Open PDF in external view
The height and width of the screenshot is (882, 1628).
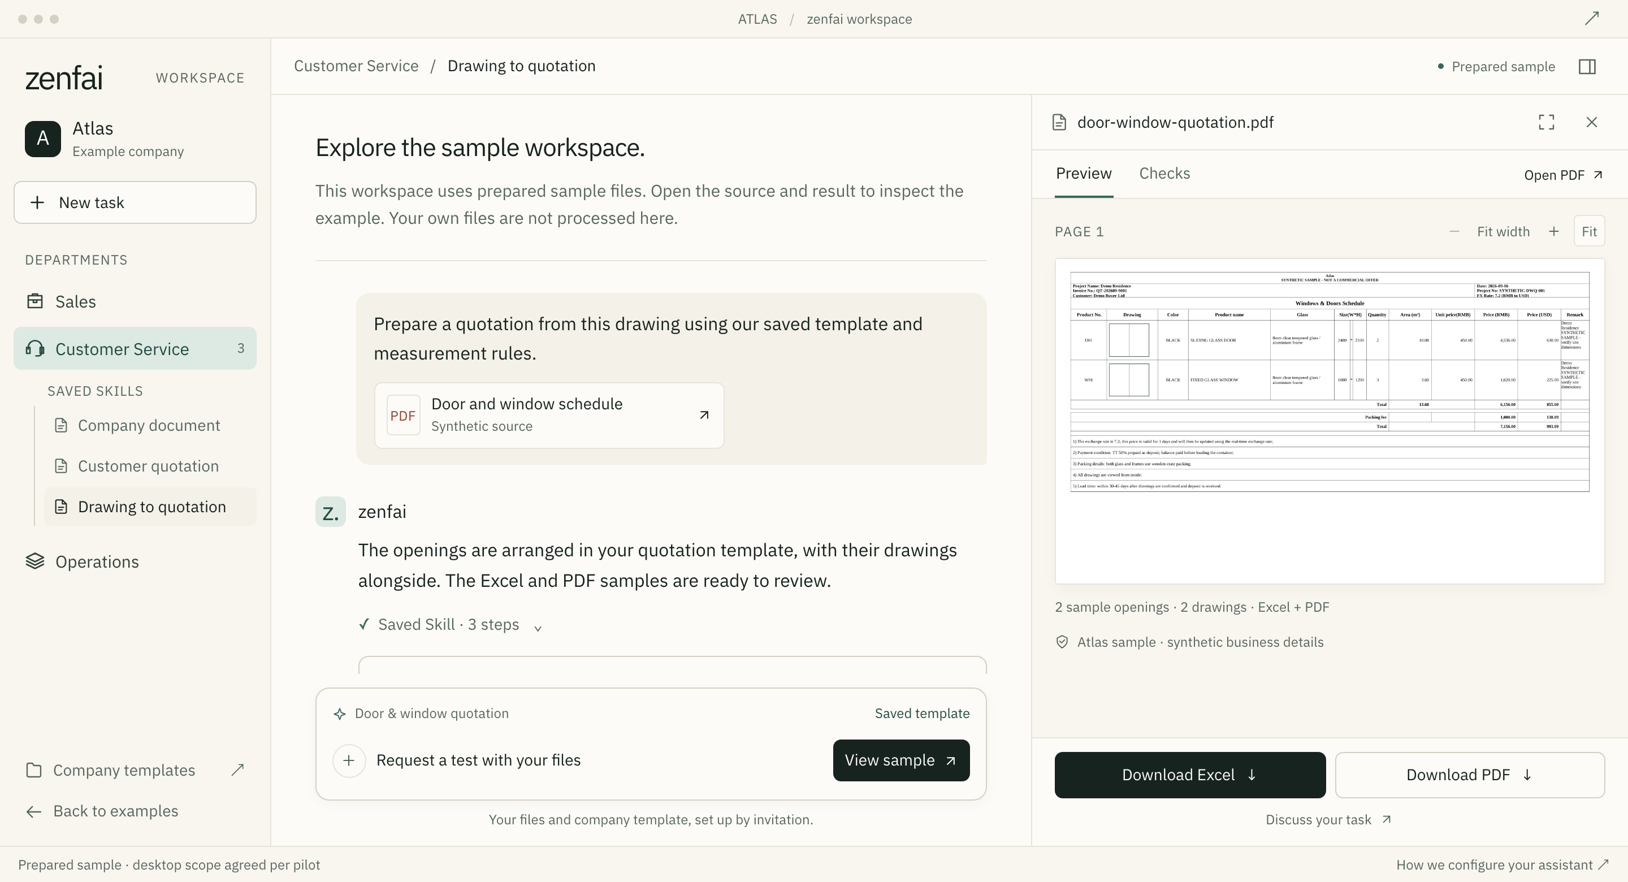click(1563, 175)
